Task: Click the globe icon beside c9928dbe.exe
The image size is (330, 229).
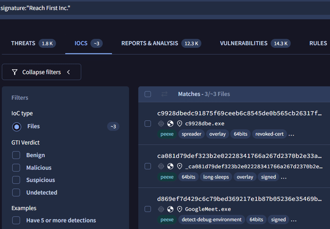Action: pyautogui.click(x=170, y=123)
